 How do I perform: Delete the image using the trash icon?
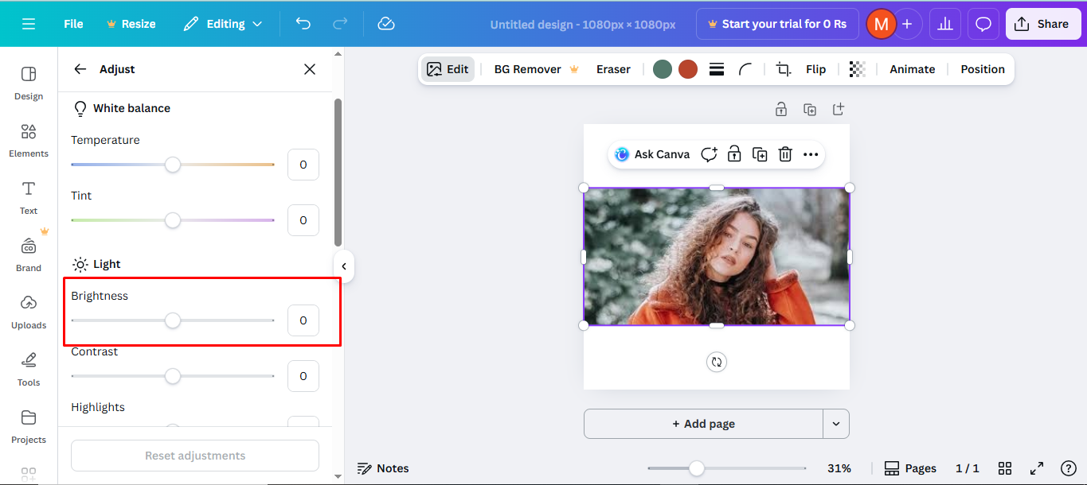pos(785,153)
